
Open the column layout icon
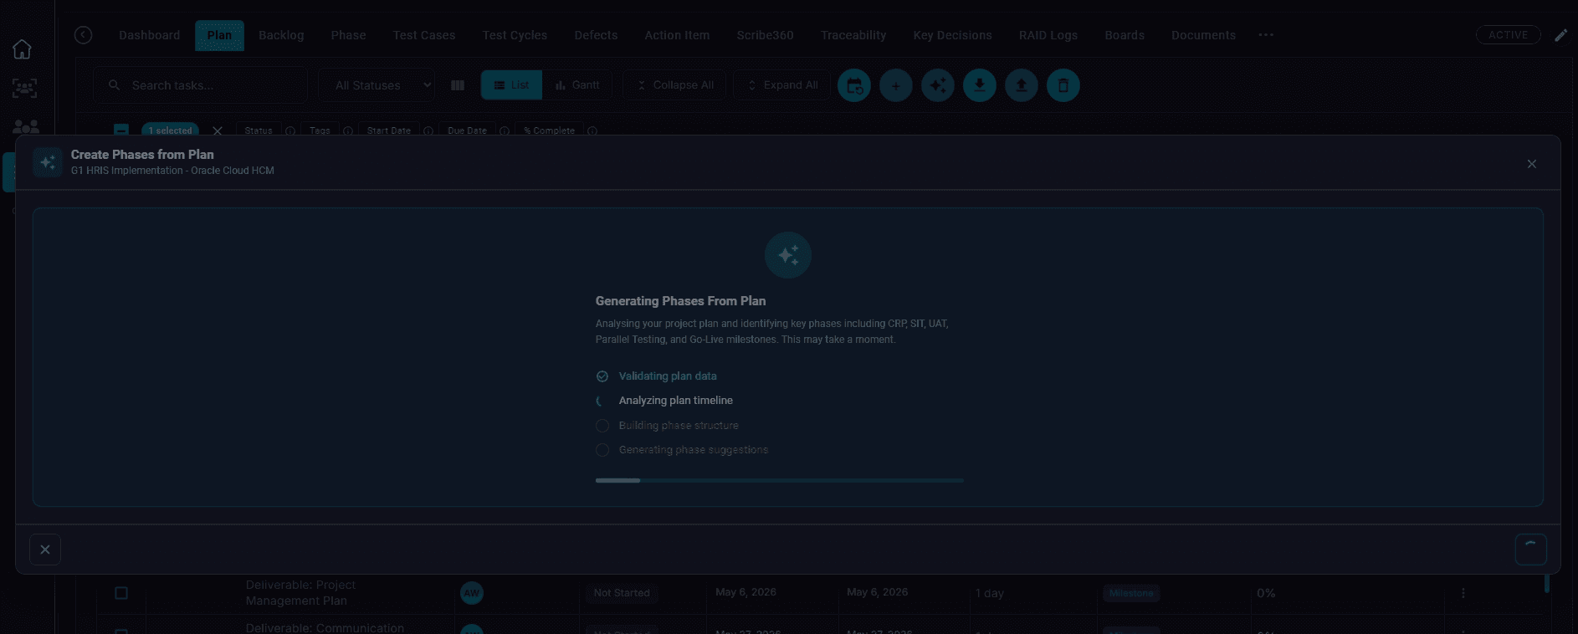click(x=458, y=85)
